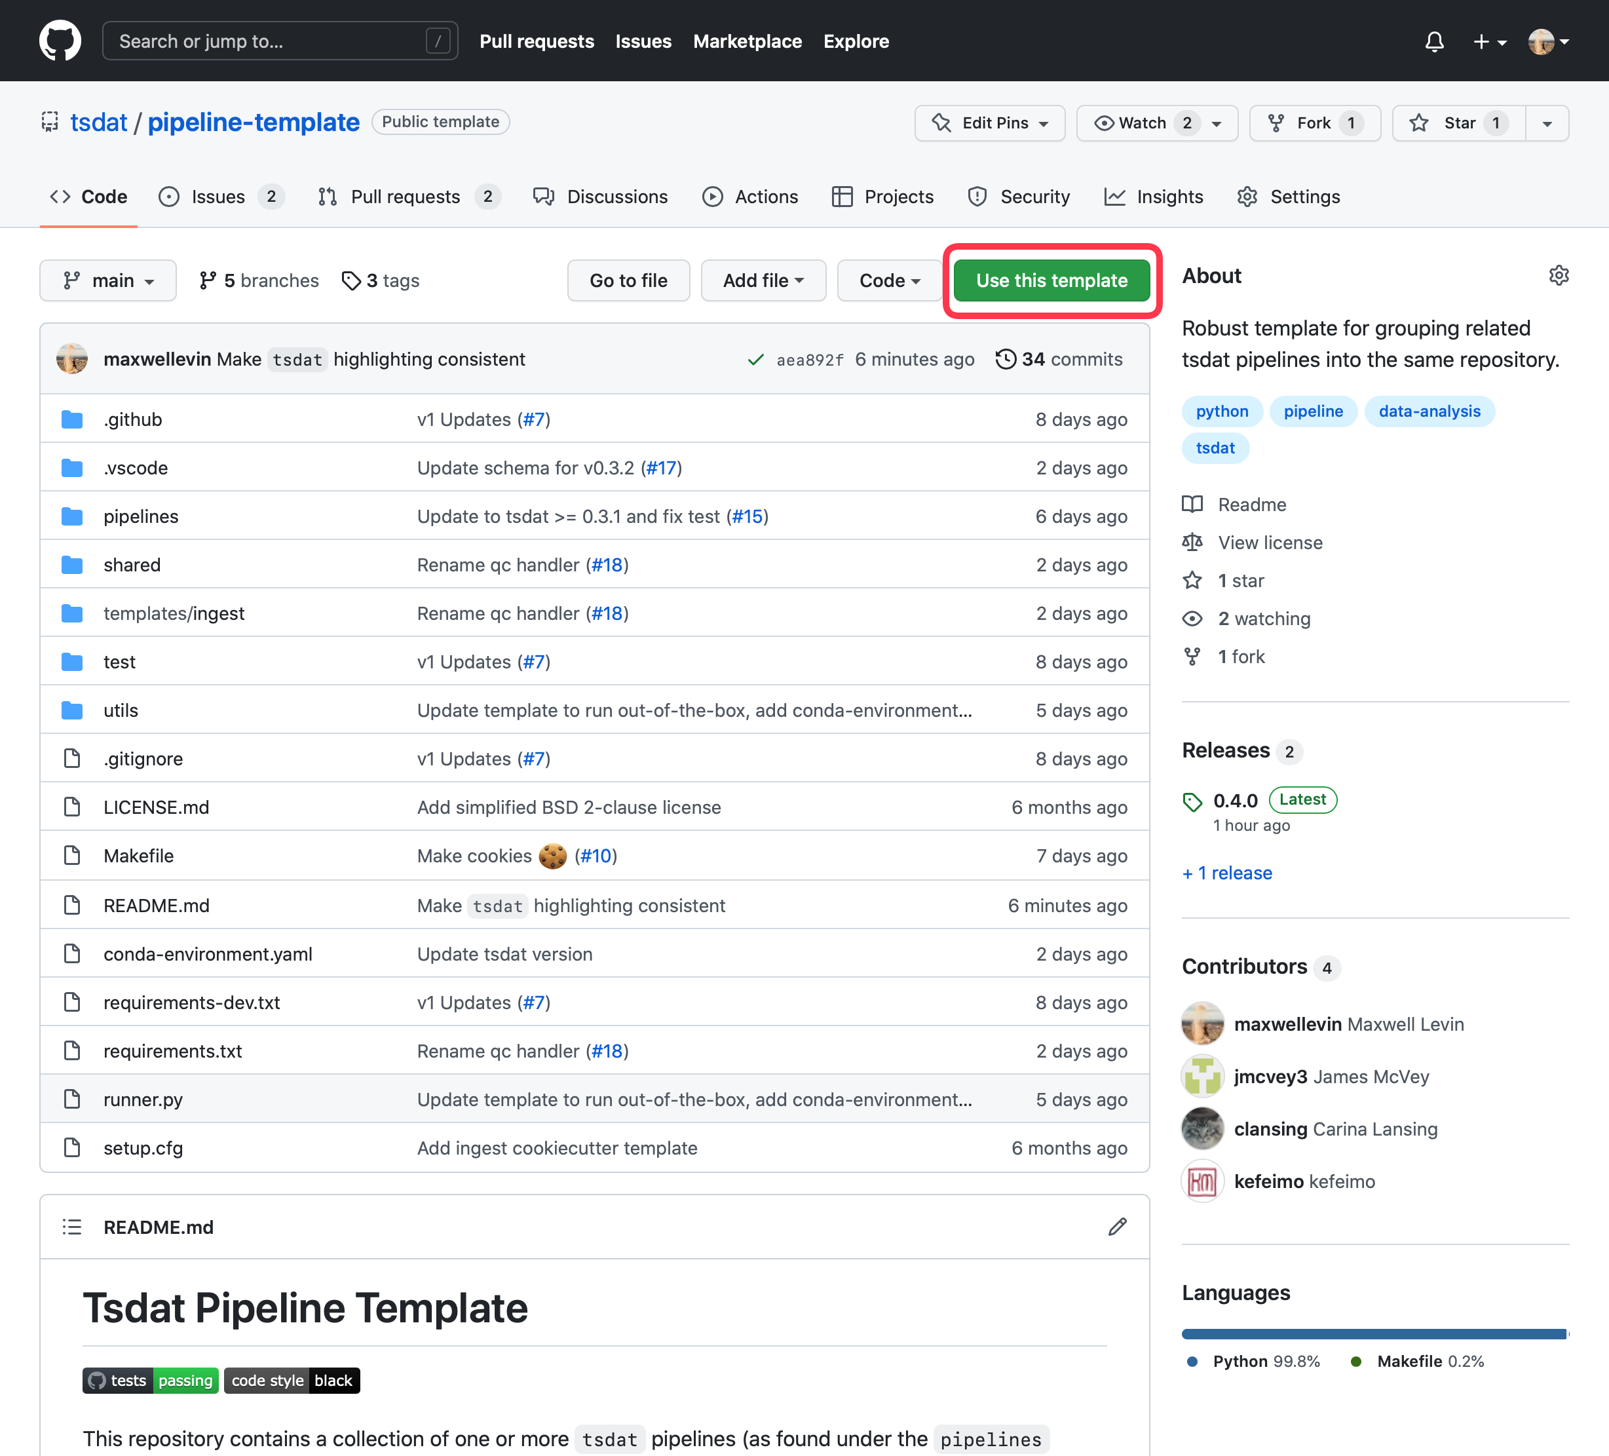1609x1456 pixels.
Task: View the 3 tags link
Action: point(380,280)
